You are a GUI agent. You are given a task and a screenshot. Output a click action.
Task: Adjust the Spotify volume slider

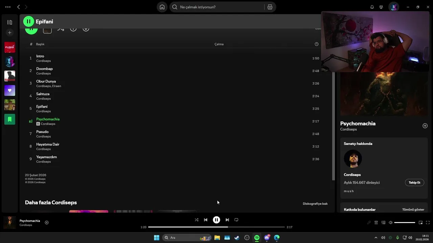click(x=405, y=222)
